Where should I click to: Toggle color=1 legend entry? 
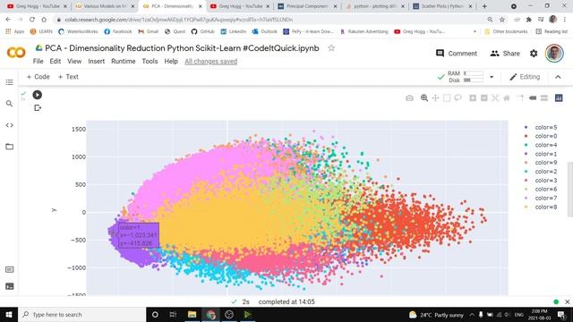541,154
